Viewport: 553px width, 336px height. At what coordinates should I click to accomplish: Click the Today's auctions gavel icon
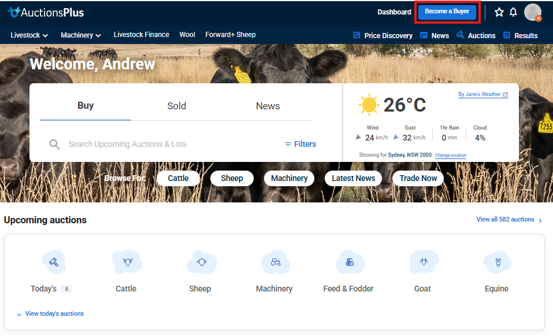pyautogui.click(x=54, y=262)
